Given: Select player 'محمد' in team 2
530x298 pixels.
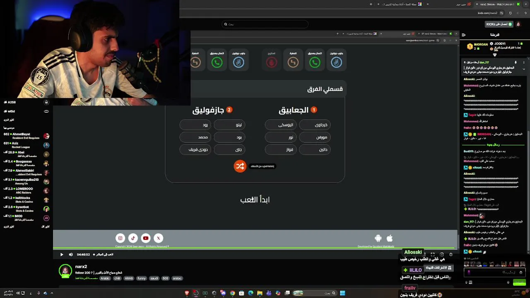Looking at the screenshot, I should click(195, 137).
